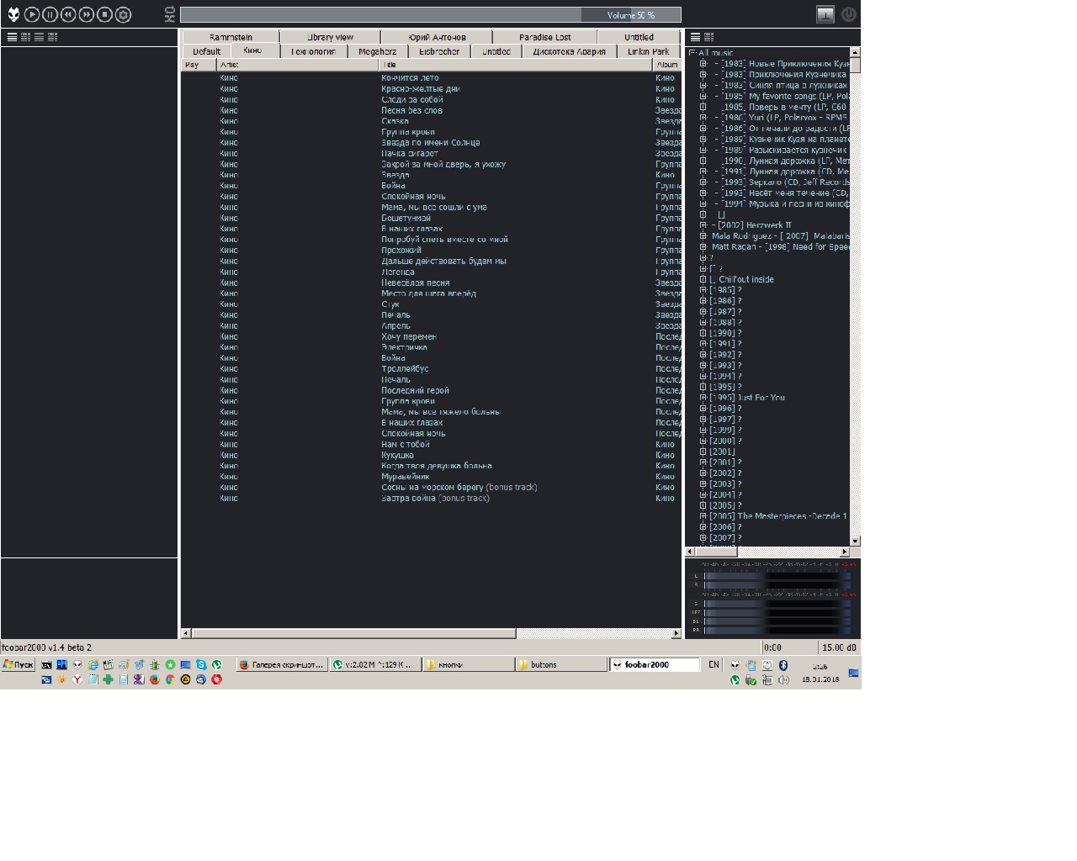This screenshot has height=861, width=1077.
Task: Open the Linkin Park playlist tab
Action: point(648,51)
